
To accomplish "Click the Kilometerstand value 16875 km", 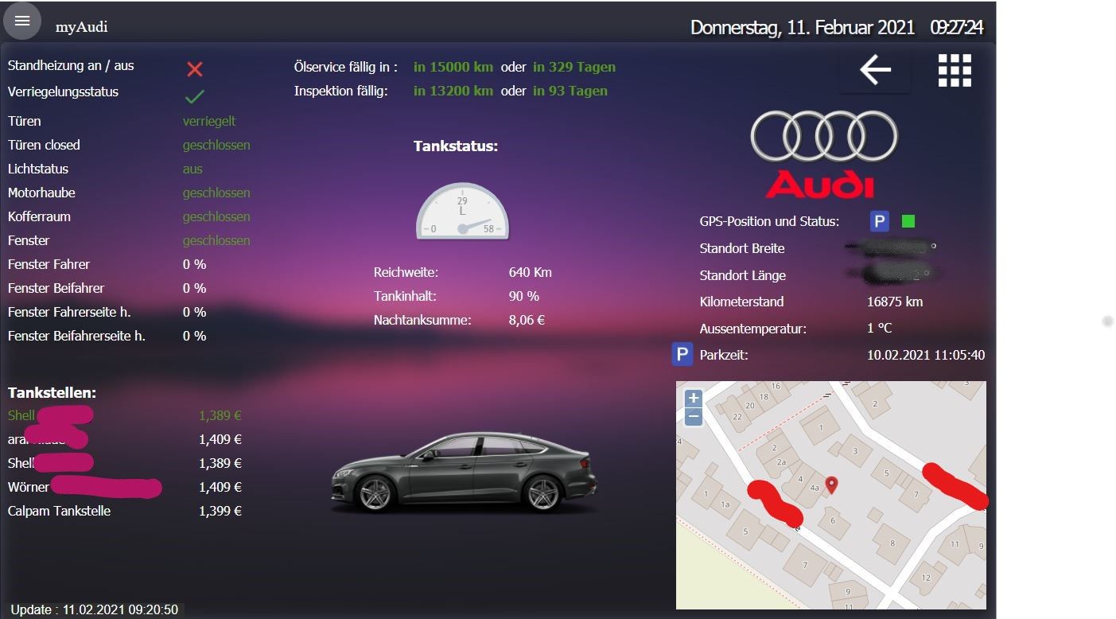I will click(x=895, y=302).
